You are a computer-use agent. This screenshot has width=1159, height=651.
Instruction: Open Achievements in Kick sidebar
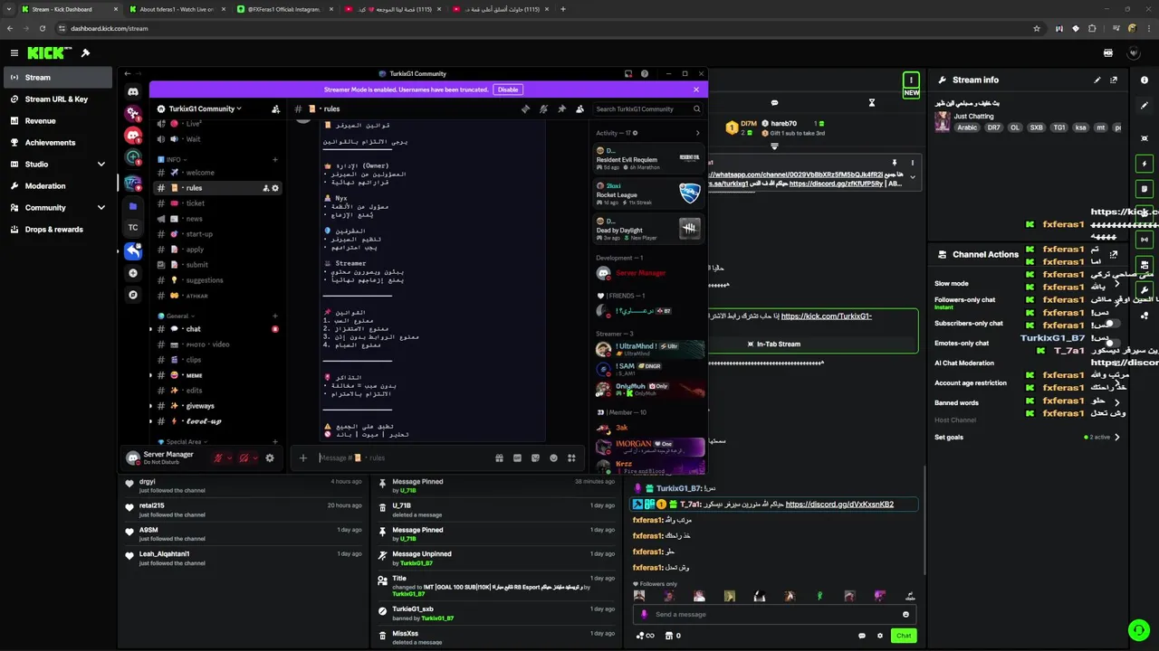(59, 142)
